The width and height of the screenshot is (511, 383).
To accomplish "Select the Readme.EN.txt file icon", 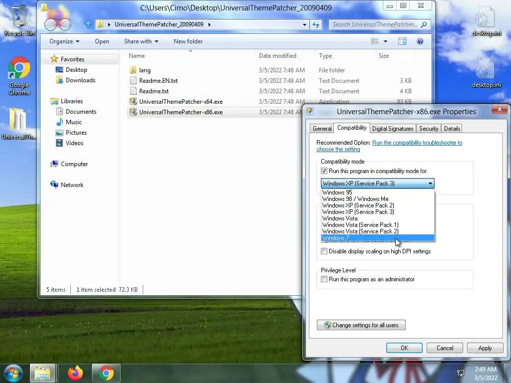I will 133,80.
